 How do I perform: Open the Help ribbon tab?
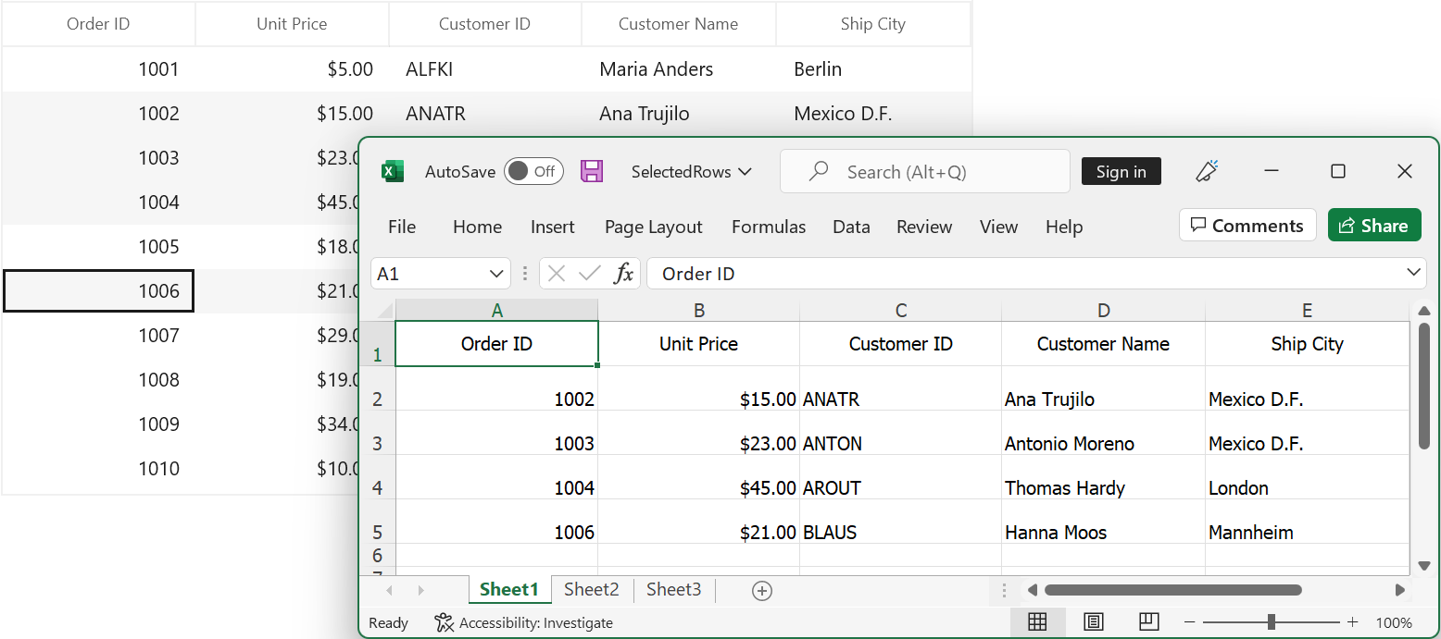[x=1064, y=227]
